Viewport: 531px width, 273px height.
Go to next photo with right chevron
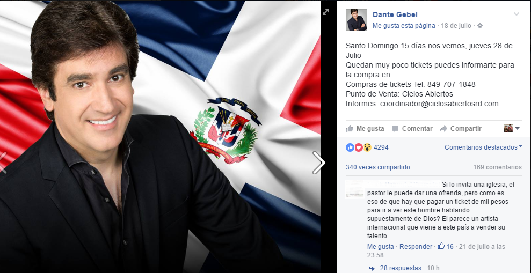pyautogui.click(x=318, y=163)
